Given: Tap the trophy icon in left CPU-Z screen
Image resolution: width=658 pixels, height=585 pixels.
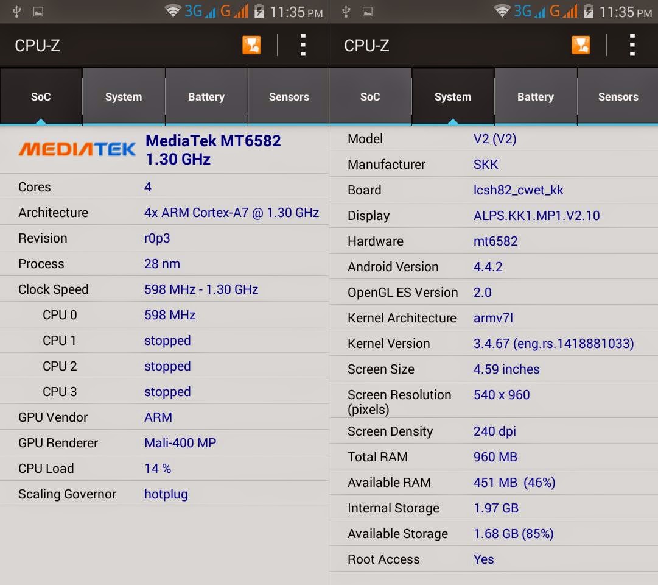Looking at the screenshot, I should (x=251, y=45).
